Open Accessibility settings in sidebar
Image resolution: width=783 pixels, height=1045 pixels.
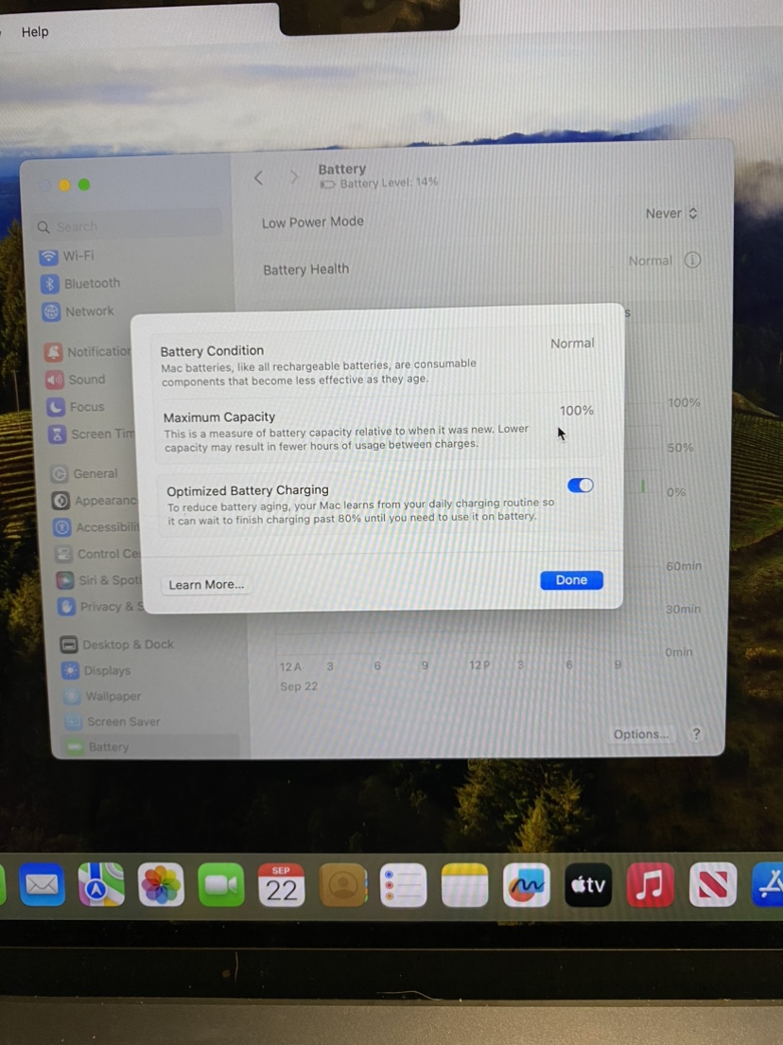tap(96, 527)
